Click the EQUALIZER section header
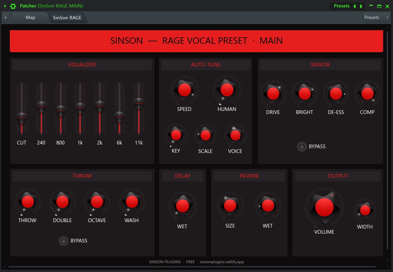This screenshot has width=393, height=272. [82, 65]
